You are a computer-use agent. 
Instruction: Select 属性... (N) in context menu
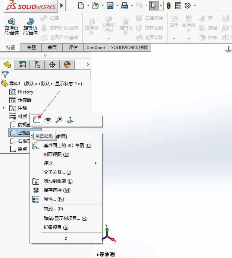click(x=53, y=199)
